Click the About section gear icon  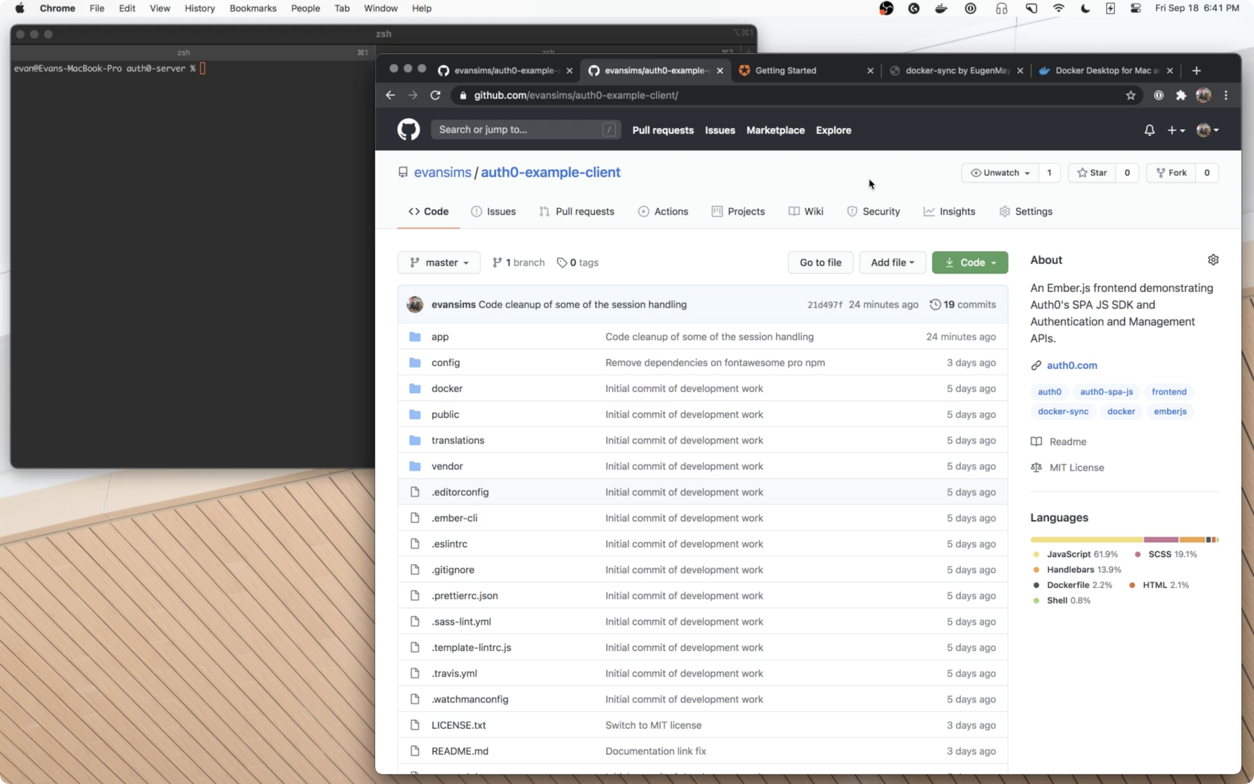point(1212,260)
